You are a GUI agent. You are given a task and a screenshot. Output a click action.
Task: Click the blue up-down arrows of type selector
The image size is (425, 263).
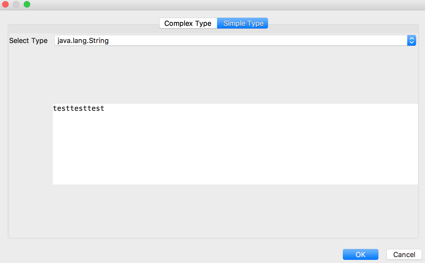[412, 41]
